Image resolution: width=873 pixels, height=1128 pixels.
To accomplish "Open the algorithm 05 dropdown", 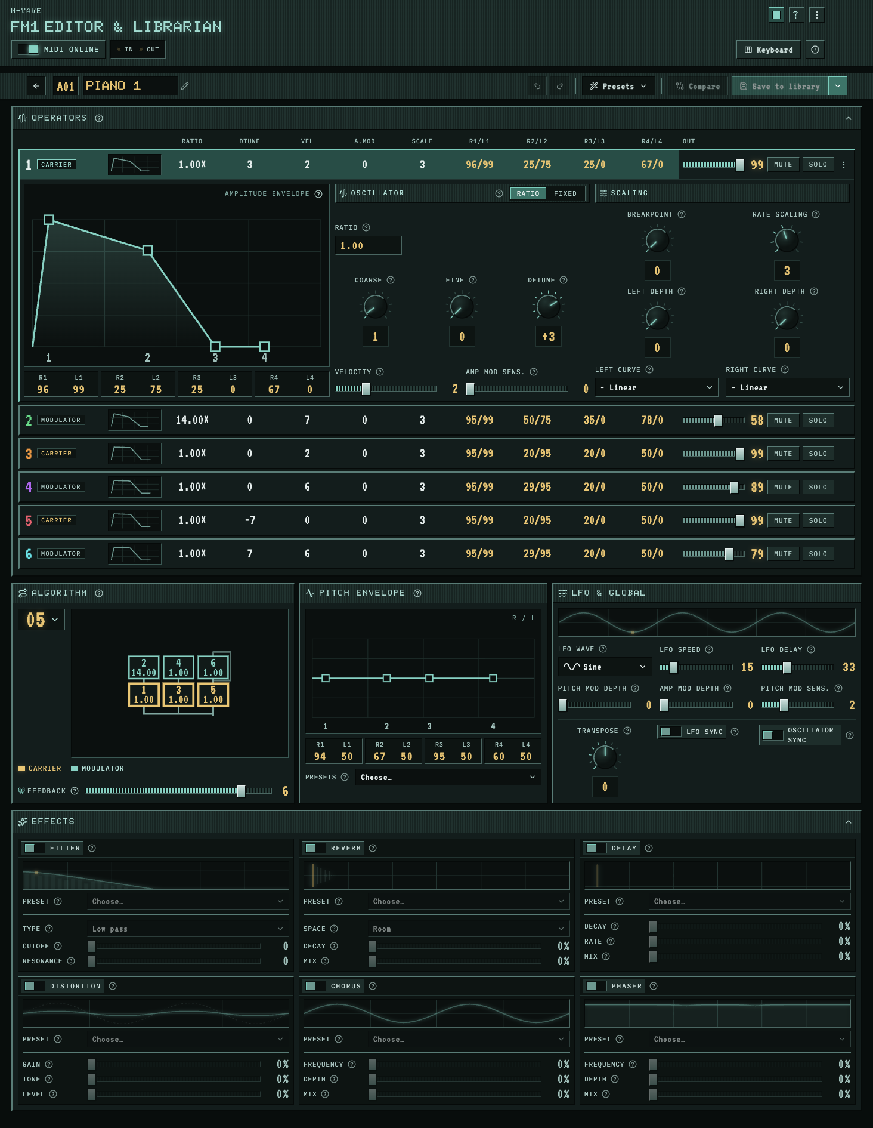I will pyautogui.click(x=41, y=620).
